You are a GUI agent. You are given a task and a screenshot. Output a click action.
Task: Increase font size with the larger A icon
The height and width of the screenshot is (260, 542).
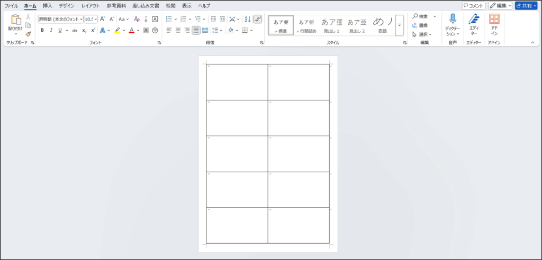click(103, 19)
